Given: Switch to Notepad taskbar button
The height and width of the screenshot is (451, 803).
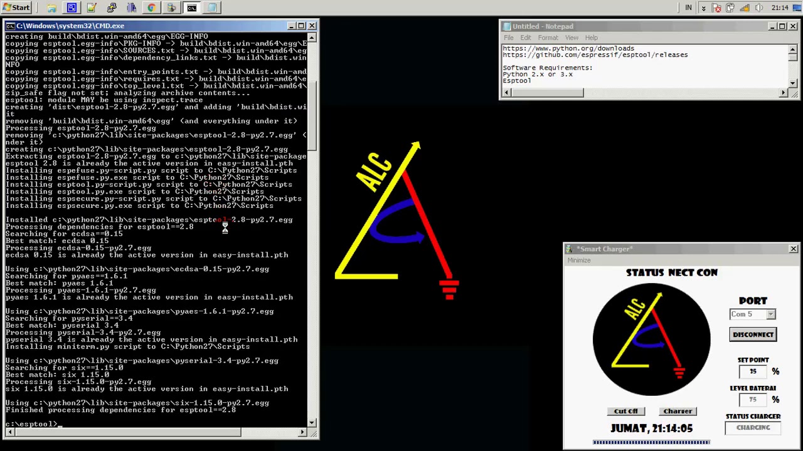Looking at the screenshot, I should (212, 8).
